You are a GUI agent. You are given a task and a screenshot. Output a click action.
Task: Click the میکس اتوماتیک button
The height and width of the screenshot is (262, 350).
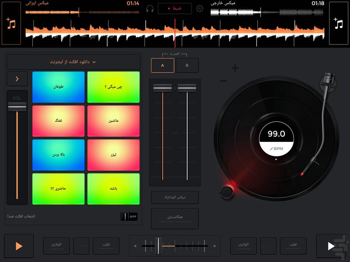point(175,197)
